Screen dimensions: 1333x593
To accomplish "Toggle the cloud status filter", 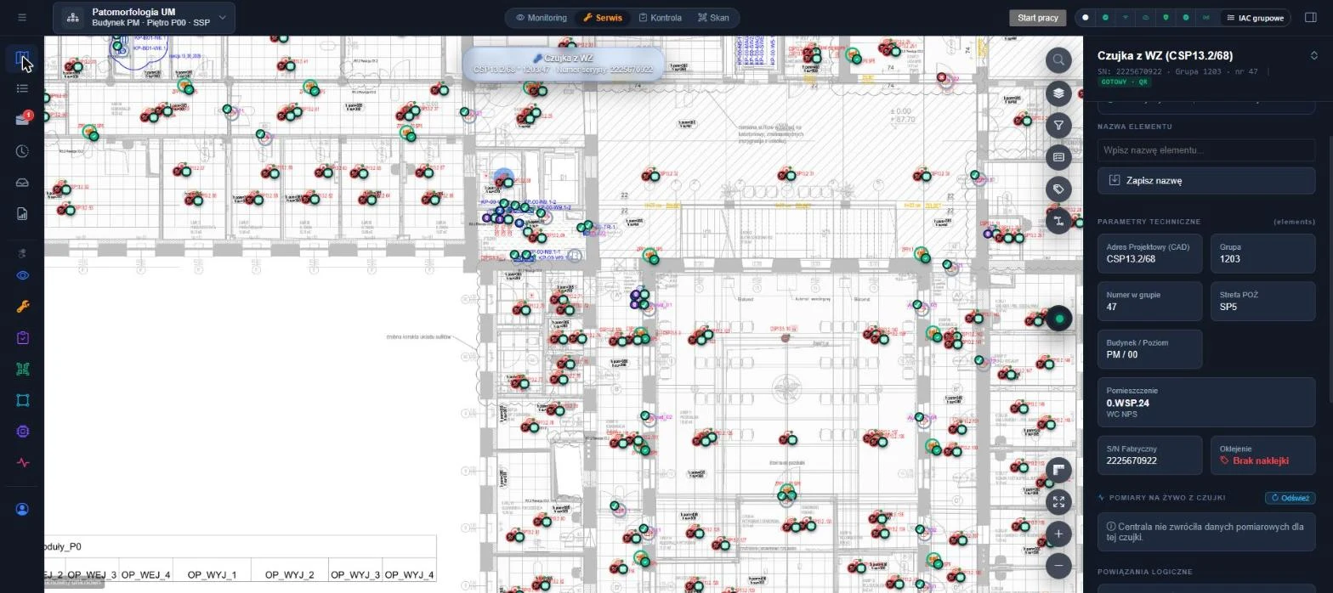I will pyautogui.click(x=1145, y=17).
